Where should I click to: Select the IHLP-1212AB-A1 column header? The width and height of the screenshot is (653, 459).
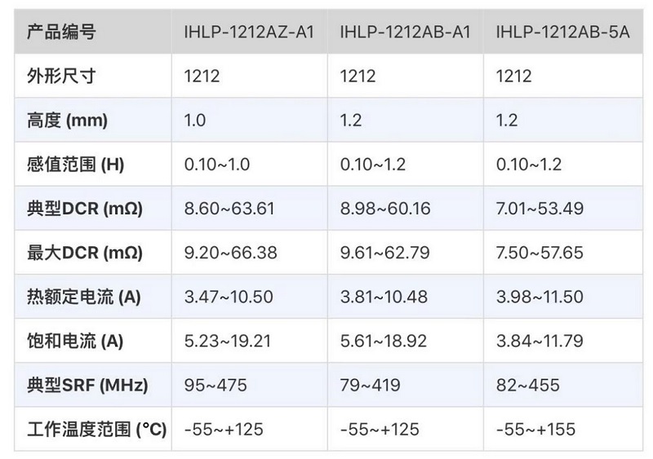405,32
